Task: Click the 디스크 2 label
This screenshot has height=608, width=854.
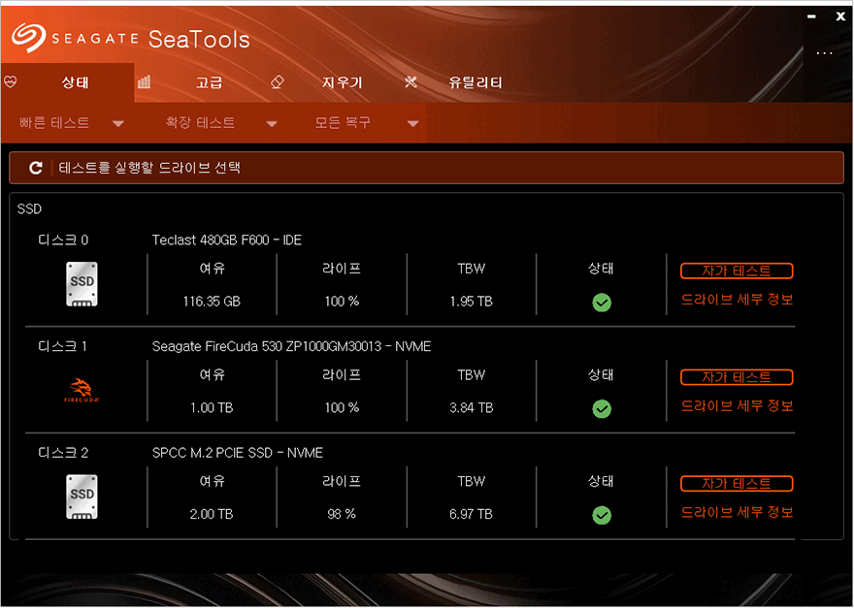Action: point(63,453)
